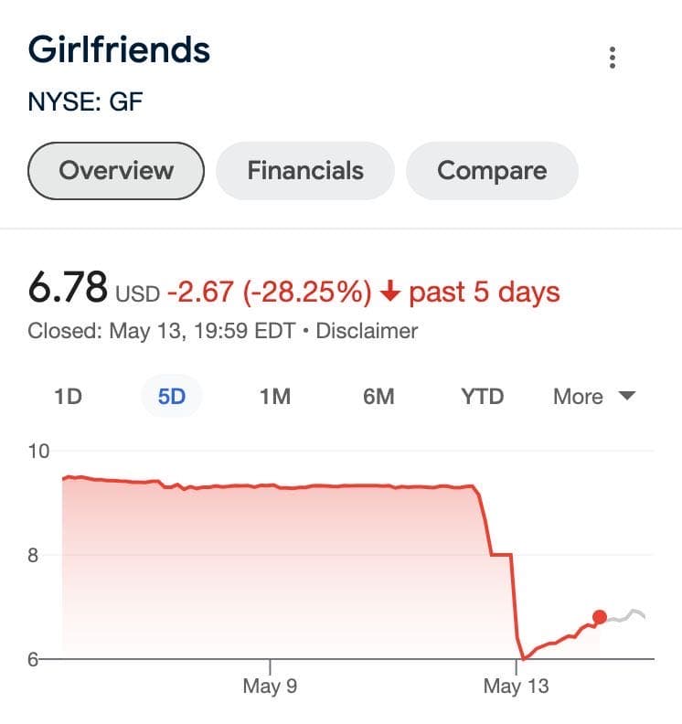Open the Disclaimer link
The image size is (682, 724).
coord(367,331)
